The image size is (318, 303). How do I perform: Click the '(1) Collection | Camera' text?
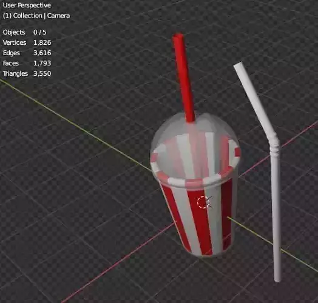pyautogui.click(x=36, y=16)
